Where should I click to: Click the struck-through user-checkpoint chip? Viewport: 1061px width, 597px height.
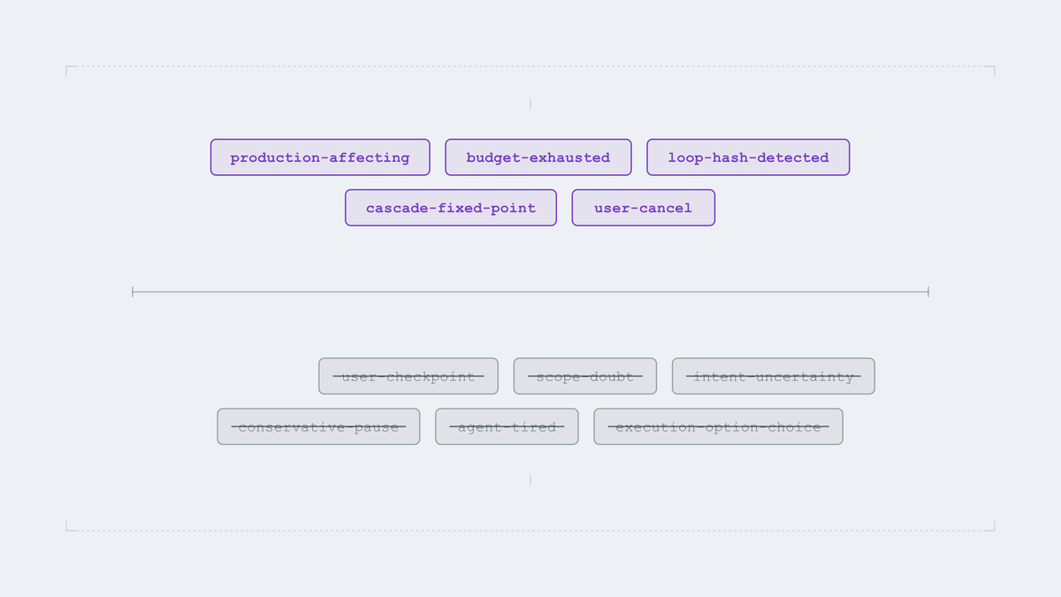click(x=408, y=376)
